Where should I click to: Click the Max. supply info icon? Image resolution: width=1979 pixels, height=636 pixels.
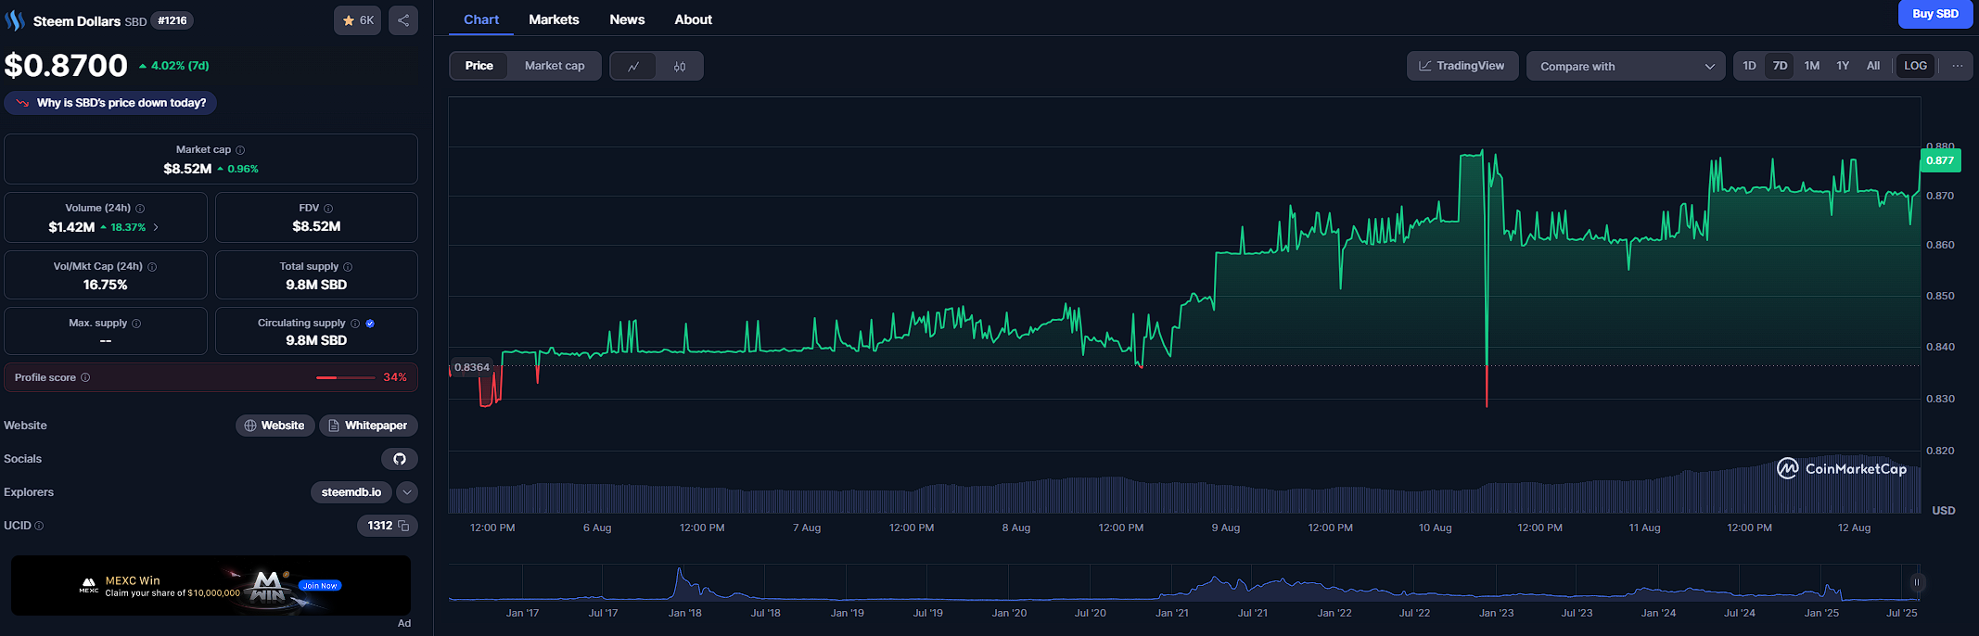(x=136, y=324)
